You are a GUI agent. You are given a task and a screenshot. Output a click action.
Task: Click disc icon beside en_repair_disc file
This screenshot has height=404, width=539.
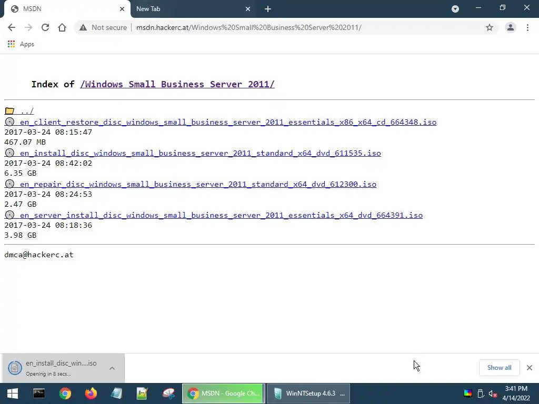[x=9, y=184]
